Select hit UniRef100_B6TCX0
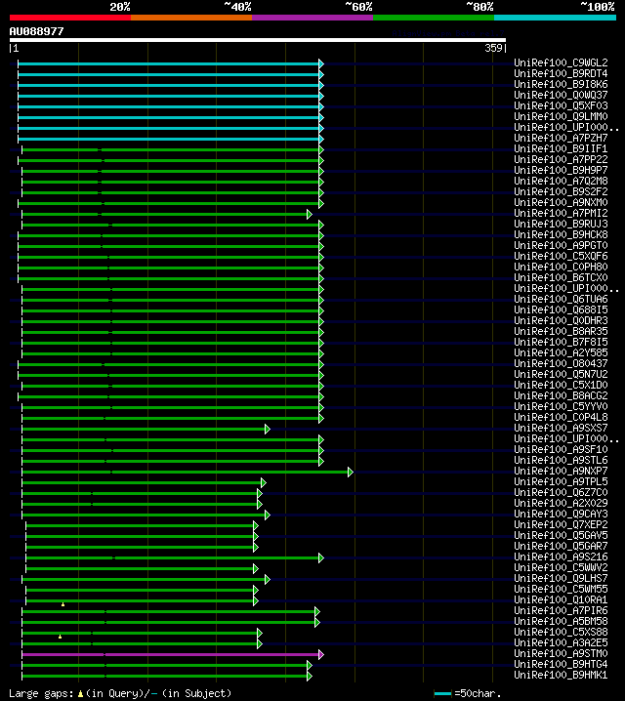This screenshot has height=701, width=625. (x=561, y=277)
